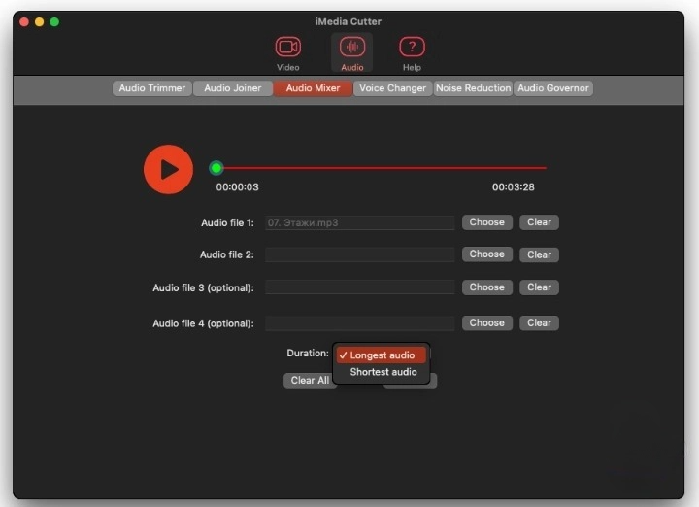Screen dimensions: 699x507
Task: Open the Video section icon
Action: tap(287, 48)
